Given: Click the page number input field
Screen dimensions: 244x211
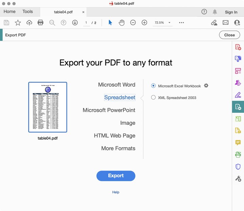Looking at the screenshot, I should (86, 23).
